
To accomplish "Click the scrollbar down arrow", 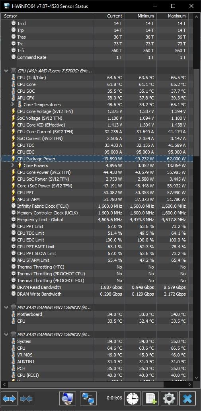I will [x=196, y=378].
